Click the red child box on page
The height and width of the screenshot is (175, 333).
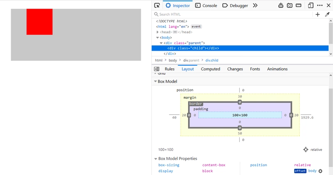pos(40,22)
